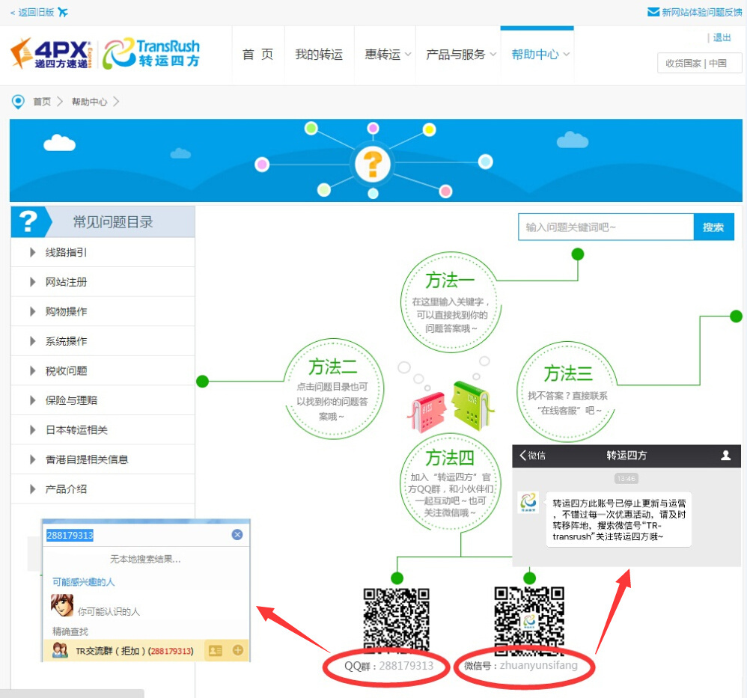Click the 退出 logout link
Screen dimensions: 747x698
[722, 37]
